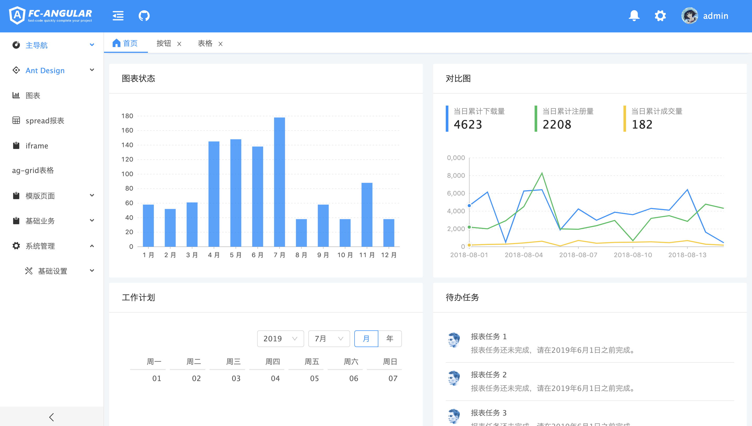Click the iframe clipboard icon
The image size is (752, 426).
(16, 145)
